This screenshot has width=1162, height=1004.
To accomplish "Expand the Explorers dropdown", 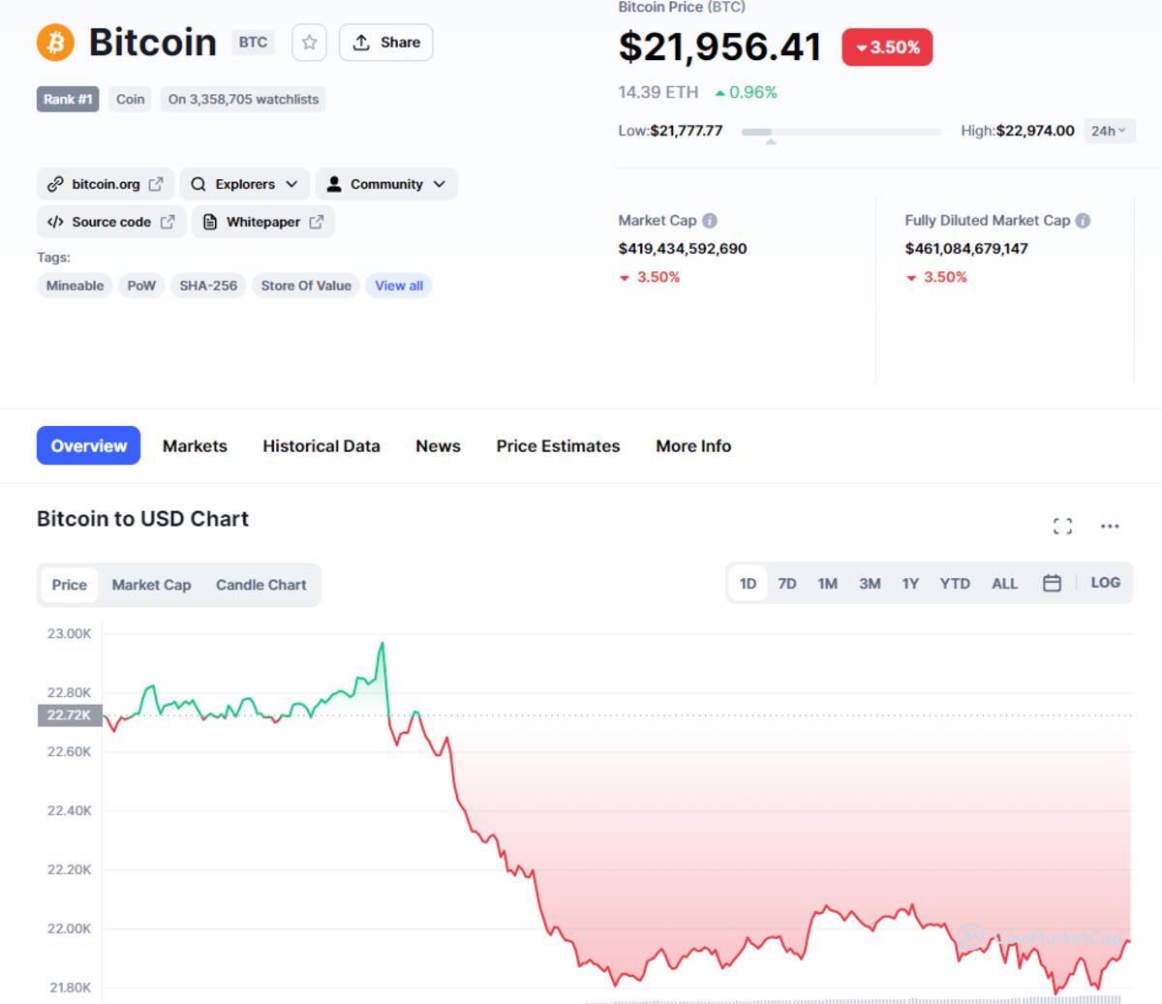I will pos(245,184).
